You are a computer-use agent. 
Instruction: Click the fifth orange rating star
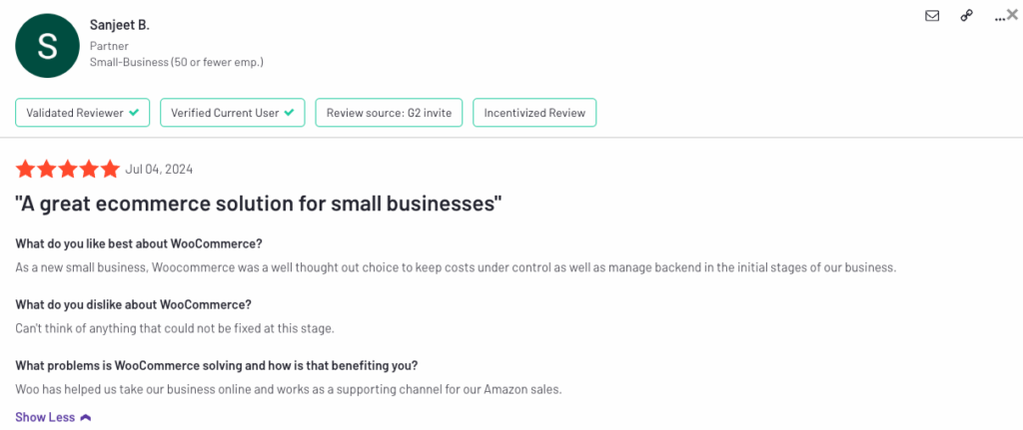point(110,170)
